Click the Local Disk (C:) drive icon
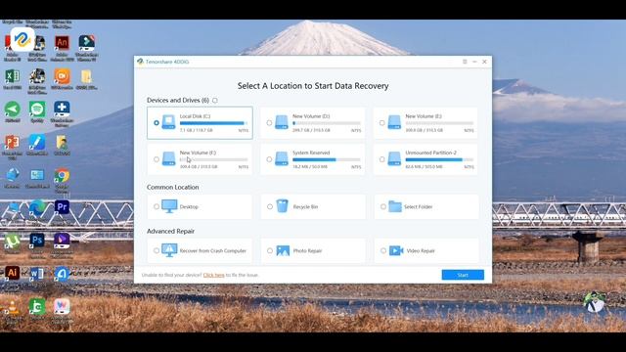 [168, 122]
